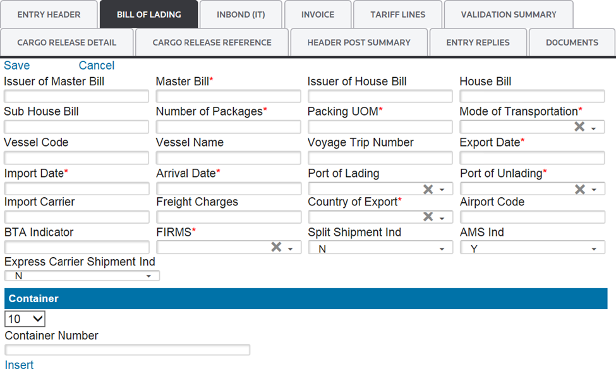Expand Mode of Transportation dropdown arrow

594,128
